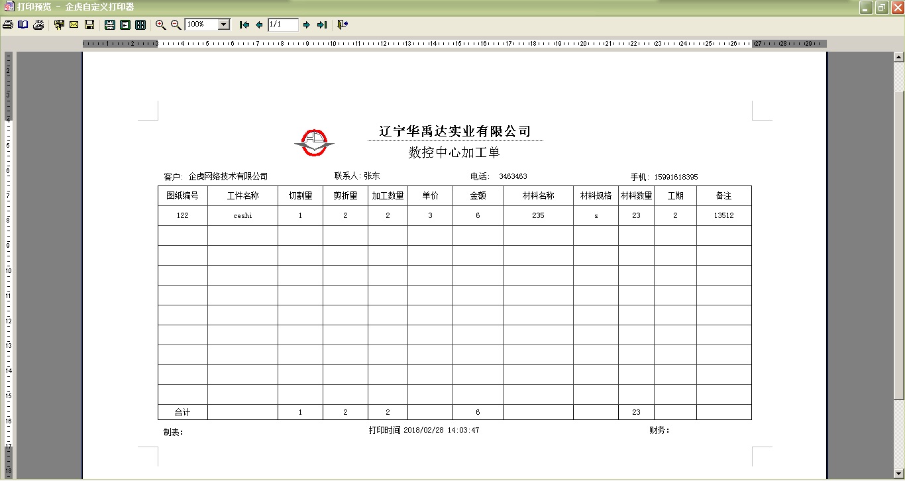Click the vertical scrollbar thumb
Screen dimensions: 905x481
tap(899, 245)
